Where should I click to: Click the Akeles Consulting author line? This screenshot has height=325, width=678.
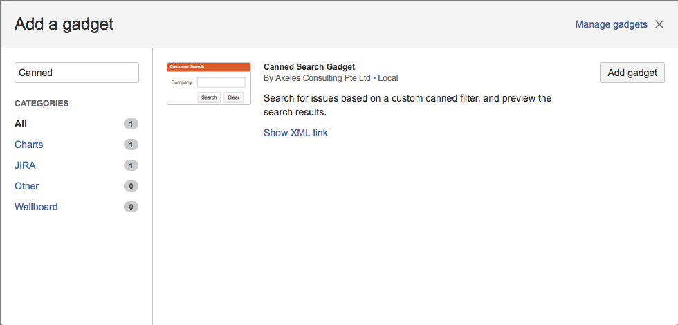click(x=330, y=78)
